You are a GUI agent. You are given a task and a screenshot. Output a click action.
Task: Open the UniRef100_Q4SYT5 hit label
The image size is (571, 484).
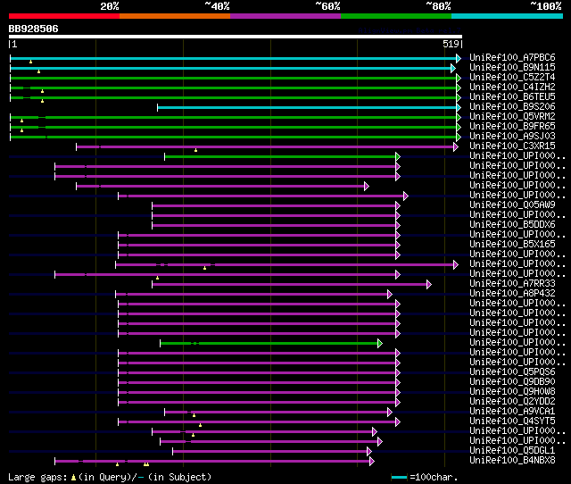click(x=512, y=421)
